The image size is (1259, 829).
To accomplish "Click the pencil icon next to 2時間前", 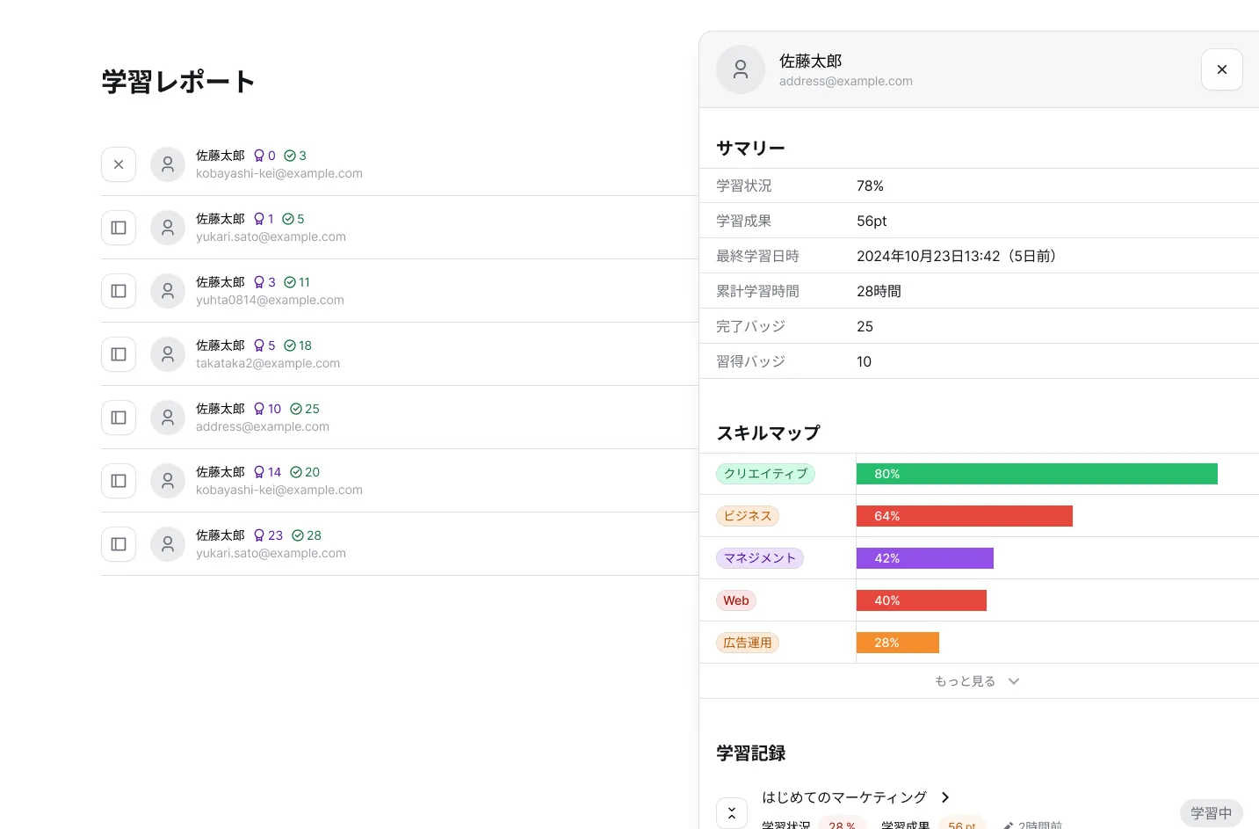I will [x=1009, y=825].
